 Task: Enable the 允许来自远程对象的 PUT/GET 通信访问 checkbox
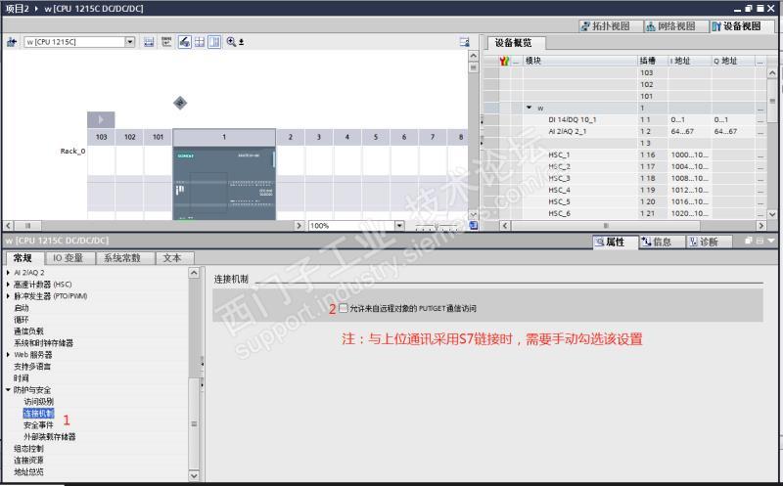[x=344, y=308]
